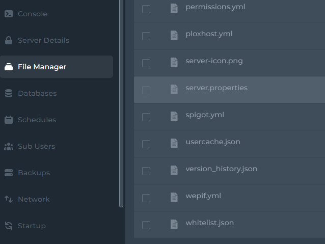The width and height of the screenshot is (325, 244).
Task: Click the Startup refresh icon
Action: [9, 226]
